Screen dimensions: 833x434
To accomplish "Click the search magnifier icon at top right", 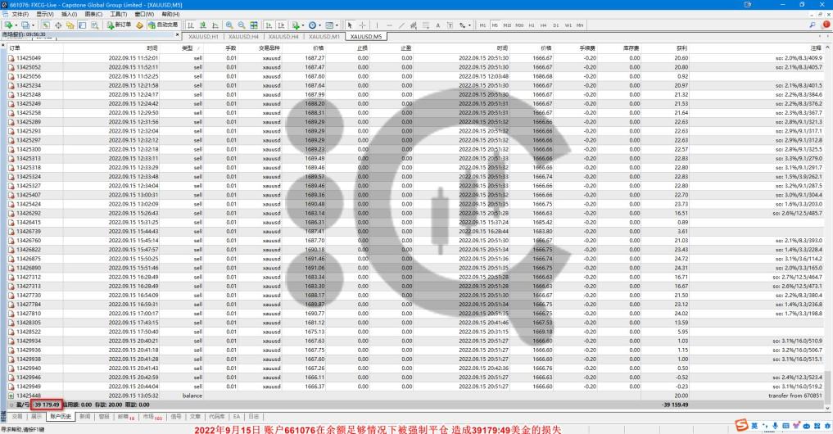I will pyautogui.click(x=813, y=25).
